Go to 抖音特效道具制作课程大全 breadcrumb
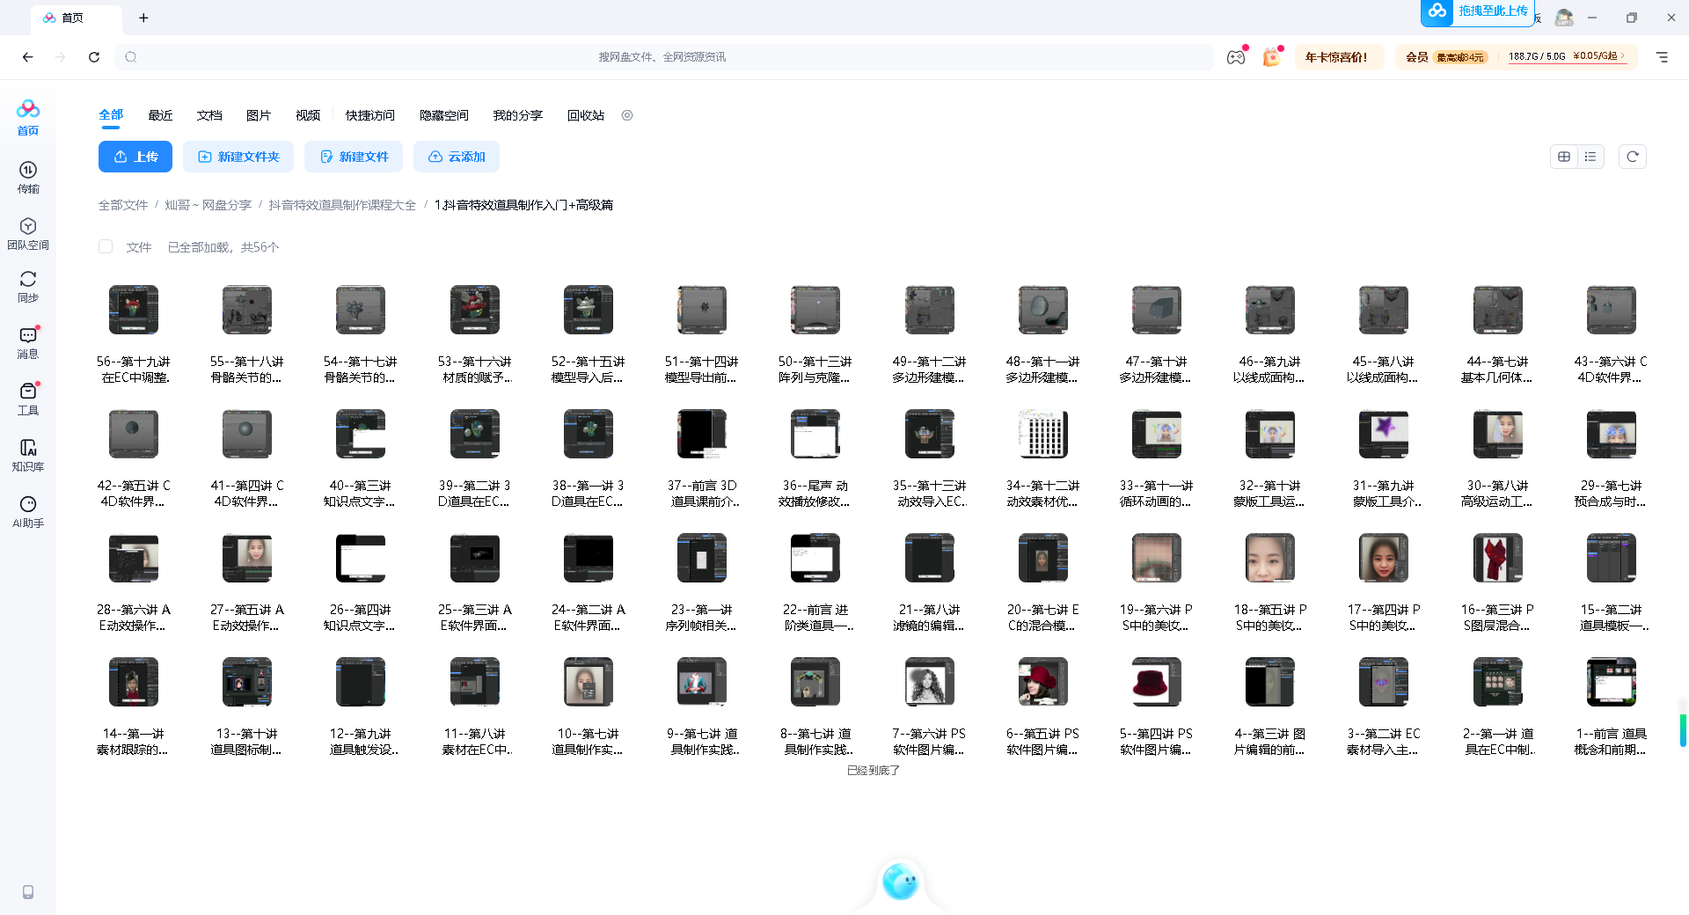1689x915 pixels. pyautogui.click(x=342, y=205)
